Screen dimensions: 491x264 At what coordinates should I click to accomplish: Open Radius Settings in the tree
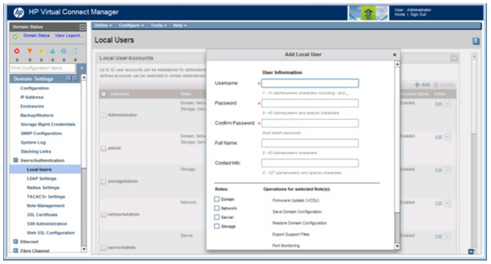pyautogui.click(x=43, y=187)
